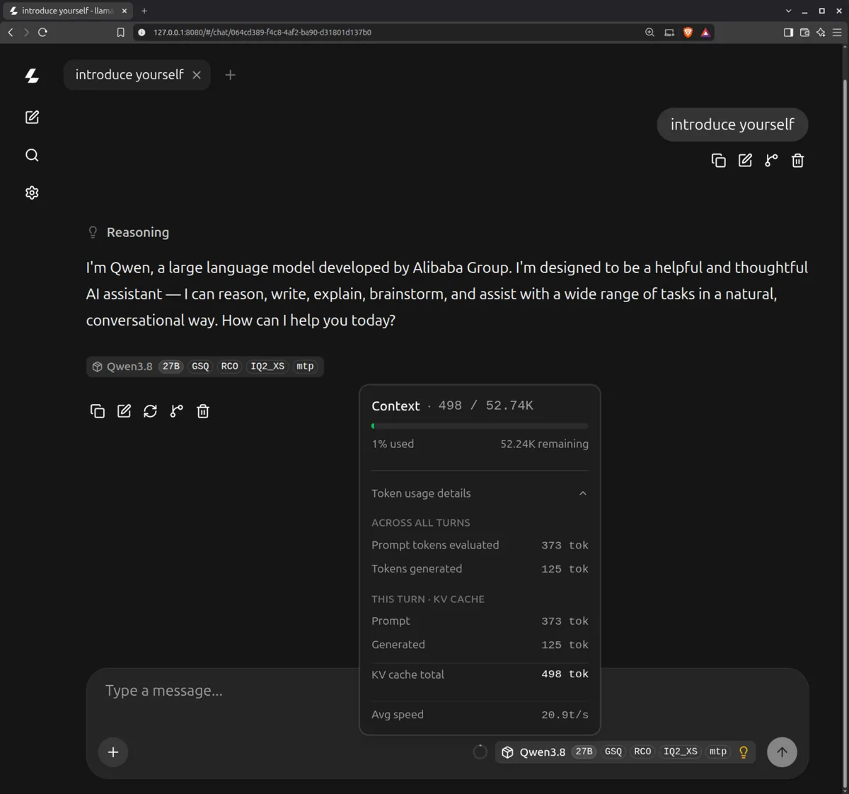Open a new browser tab
This screenshot has width=849, height=794.
144,11
